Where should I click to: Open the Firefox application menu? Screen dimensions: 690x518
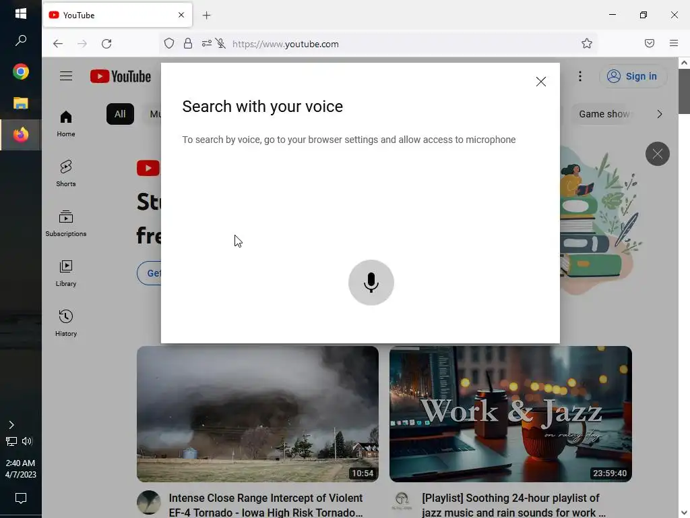[674, 44]
